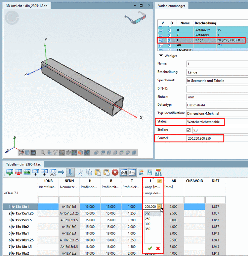Click the orange section cut icon
248x256 pixels.
click(81, 153)
